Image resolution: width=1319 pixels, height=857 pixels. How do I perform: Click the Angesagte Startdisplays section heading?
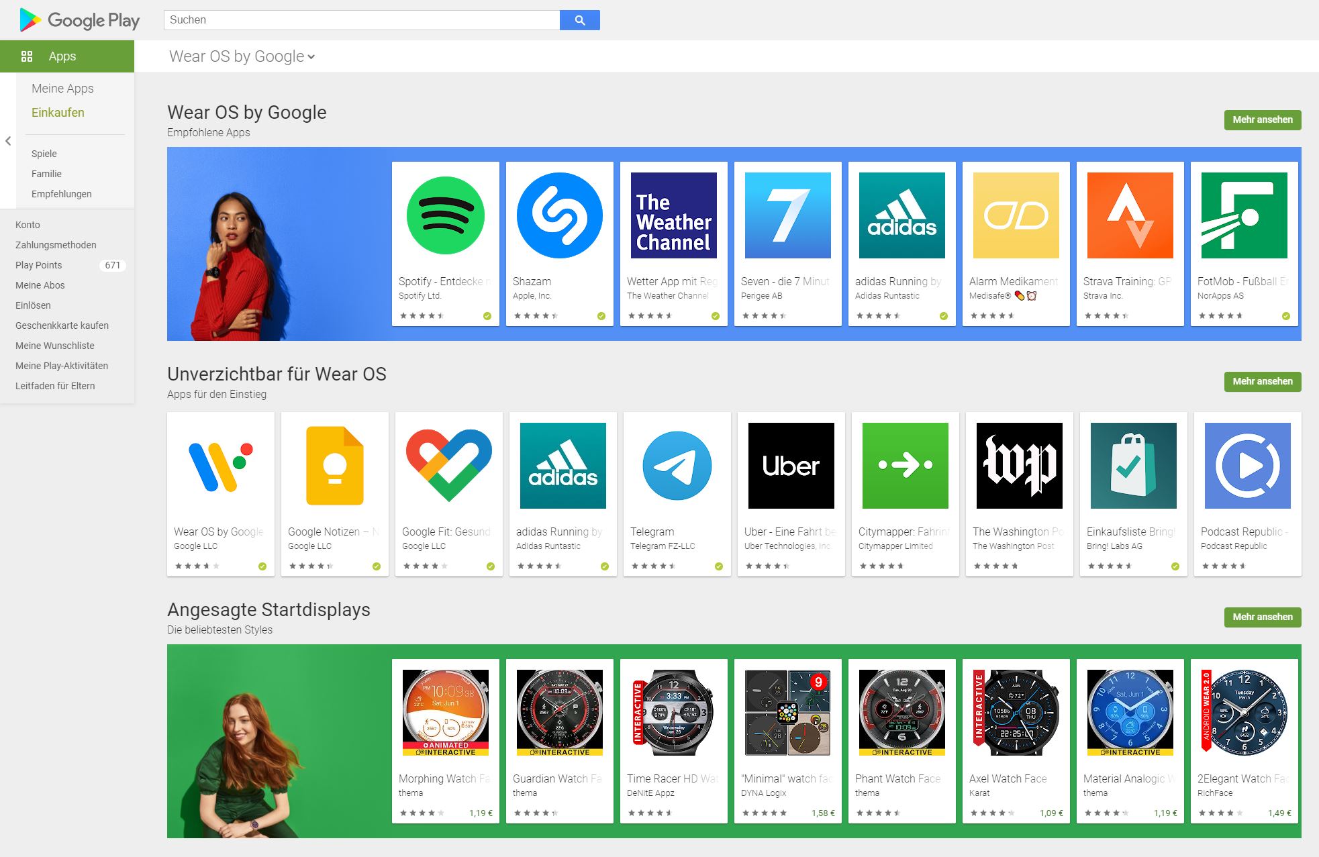pos(268,609)
